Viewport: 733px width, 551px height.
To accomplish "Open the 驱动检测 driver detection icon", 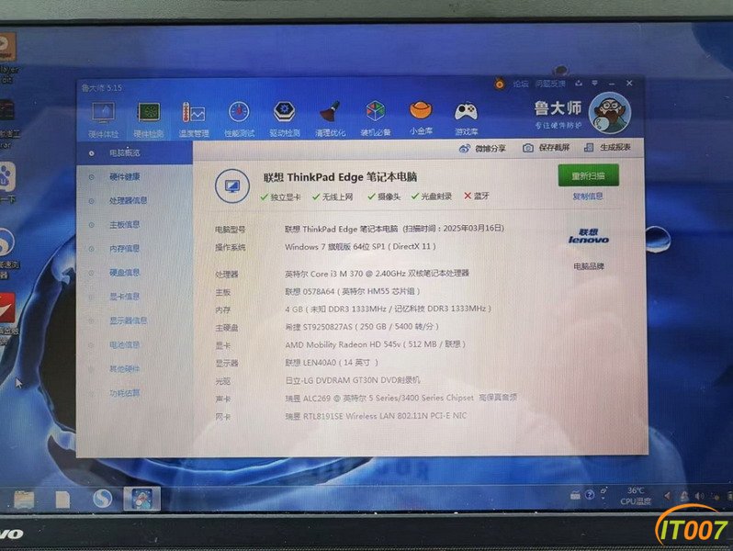I will [x=284, y=118].
